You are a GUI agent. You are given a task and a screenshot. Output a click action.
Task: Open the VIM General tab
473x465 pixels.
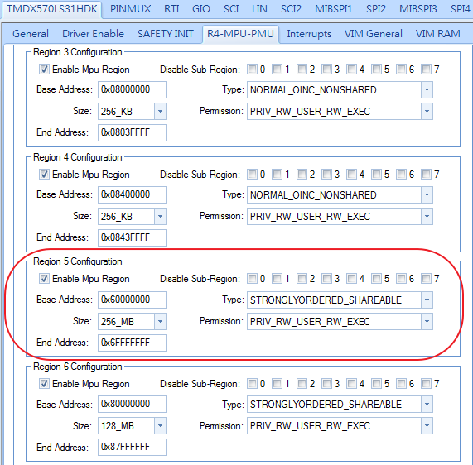tap(373, 33)
